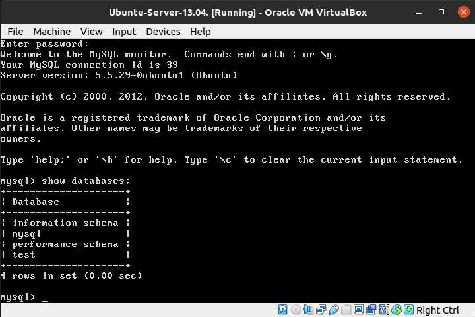The height and width of the screenshot is (317, 475).
Task: Click the network adapters status icon
Action: pos(321,310)
